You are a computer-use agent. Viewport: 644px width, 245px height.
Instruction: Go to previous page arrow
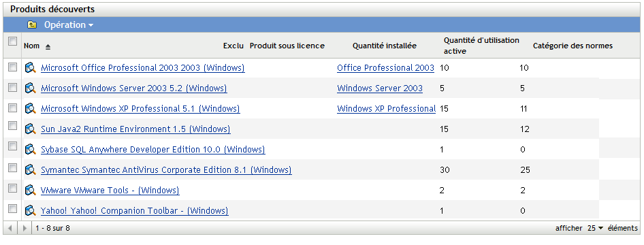[x=10, y=228]
